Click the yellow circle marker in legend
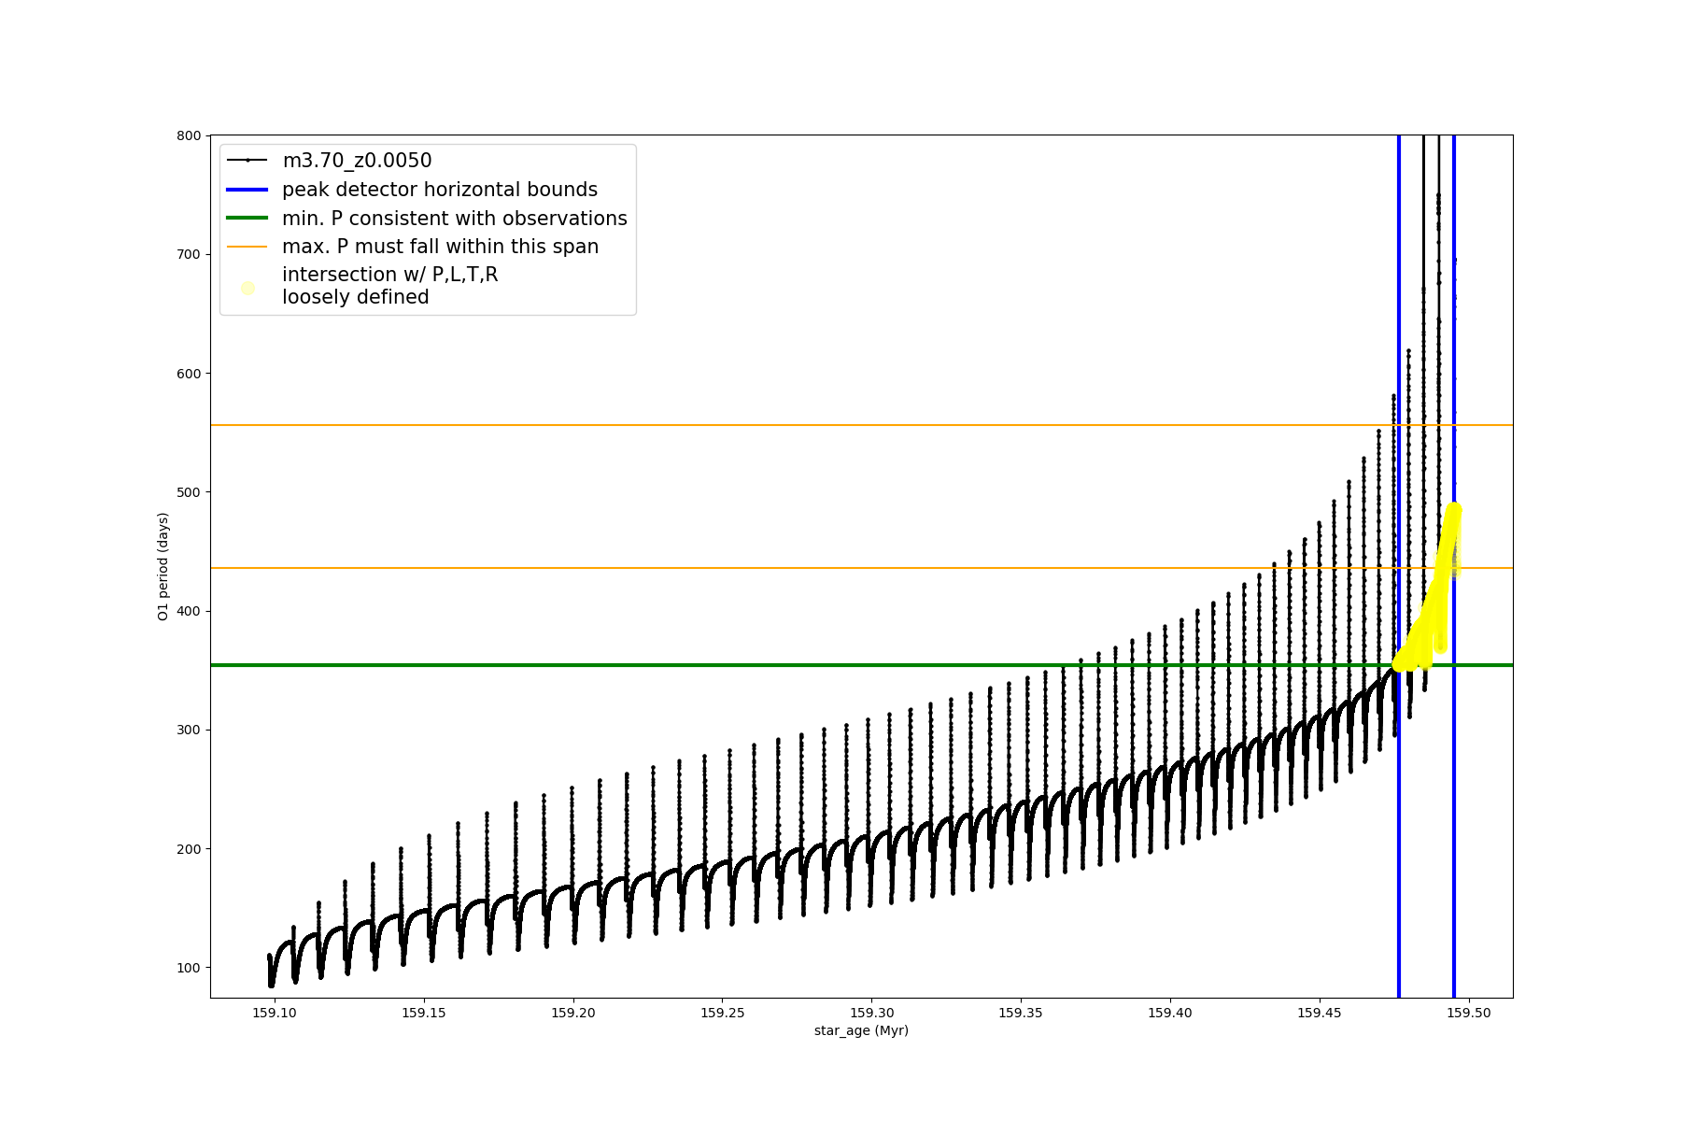Image resolution: width=1681 pixels, height=1121 pixels. 247,288
